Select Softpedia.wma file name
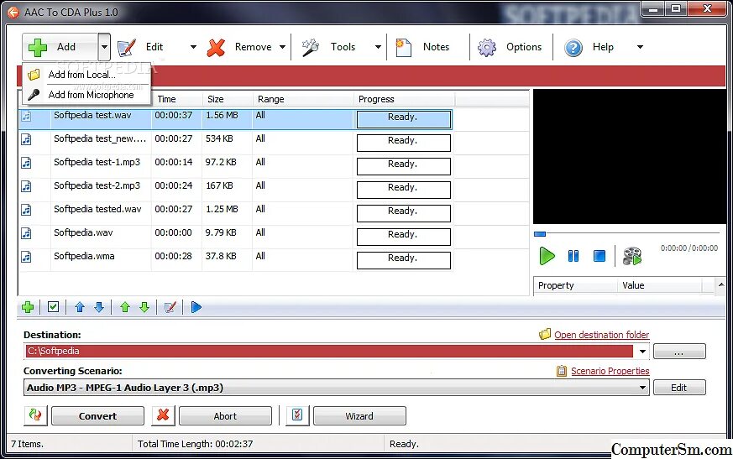The width and height of the screenshot is (733, 459). click(84, 256)
